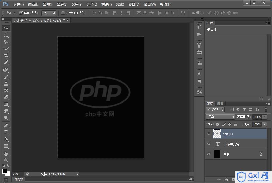Select the Path Selection tool
The width and height of the screenshot is (272, 183).
click(6, 139)
